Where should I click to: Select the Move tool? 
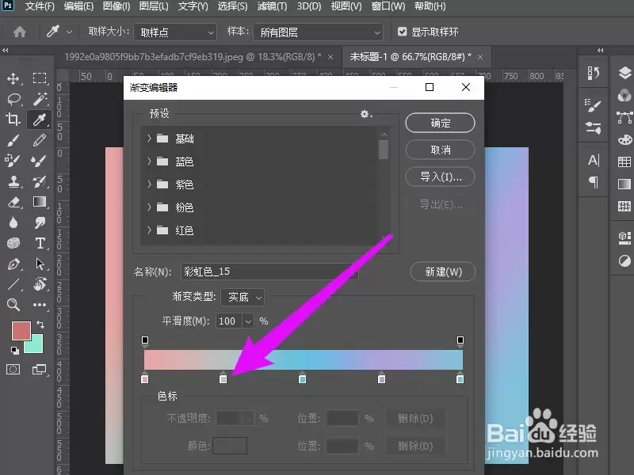[x=13, y=78]
